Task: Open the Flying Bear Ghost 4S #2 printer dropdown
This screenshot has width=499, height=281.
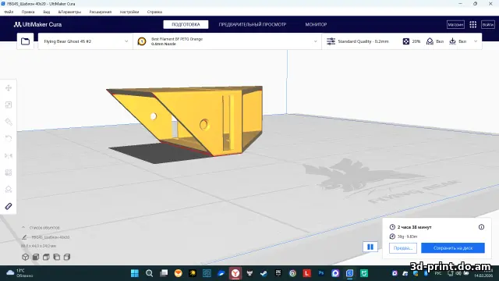Action: pyautogui.click(x=85, y=41)
